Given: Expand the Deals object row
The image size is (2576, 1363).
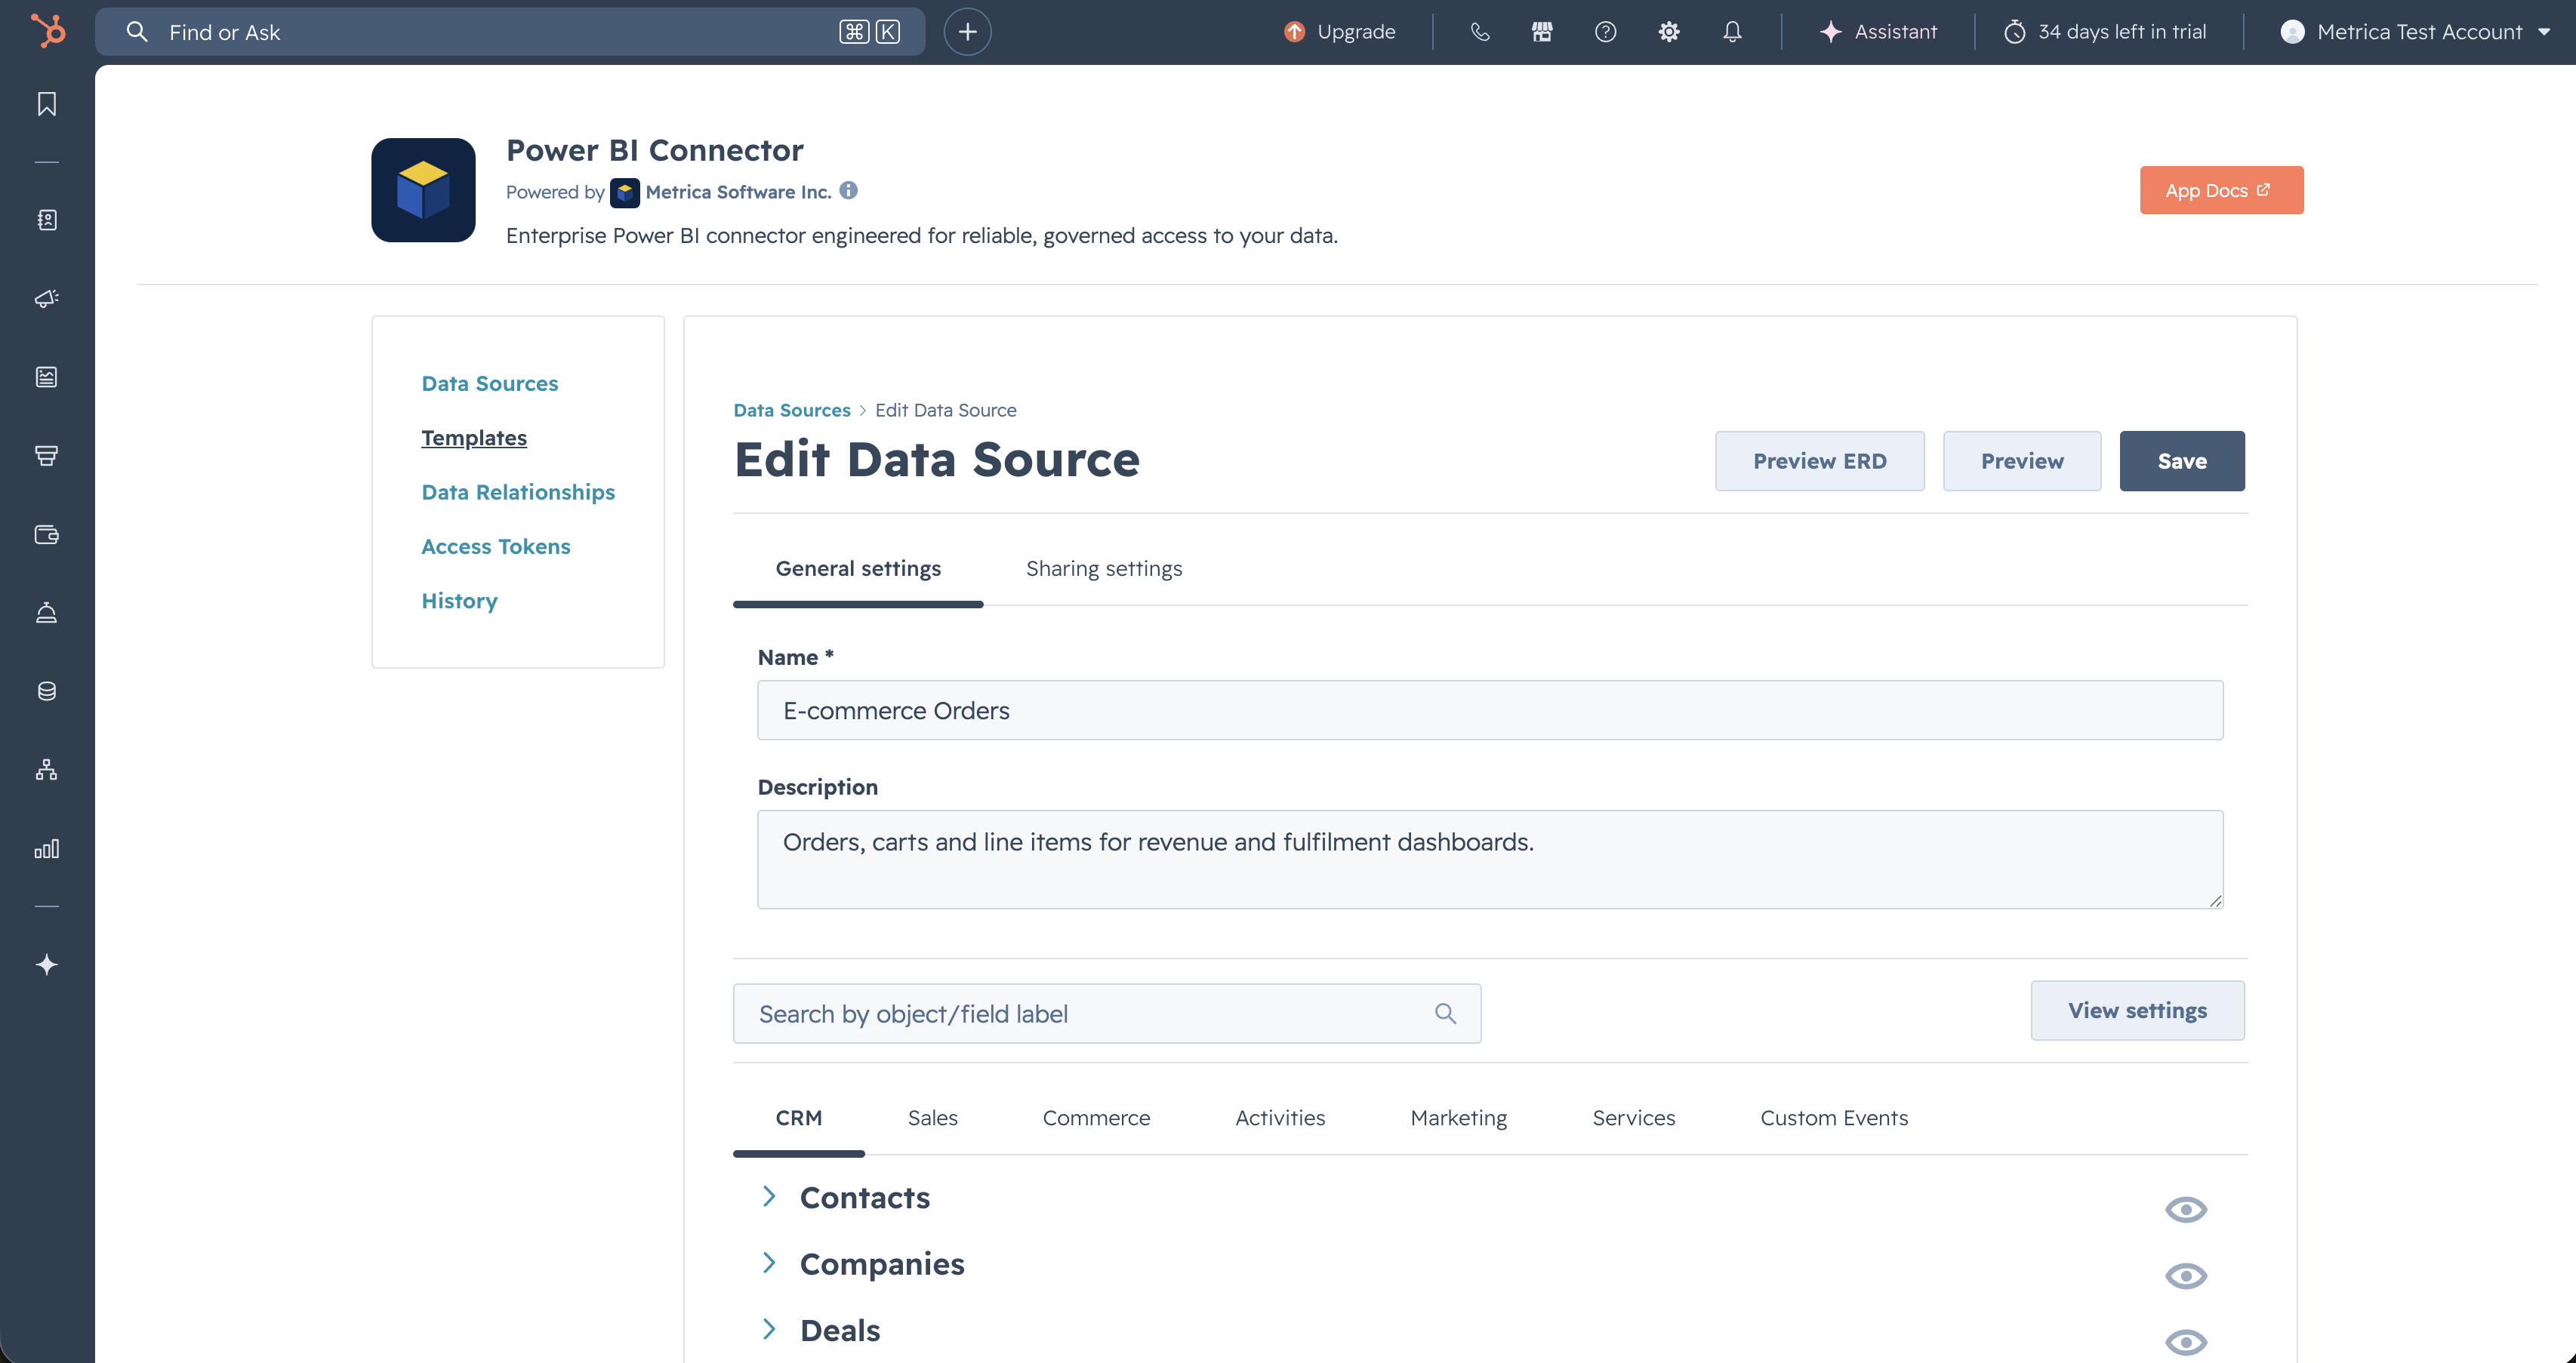Looking at the screenshot, I should coord(769,1329).
